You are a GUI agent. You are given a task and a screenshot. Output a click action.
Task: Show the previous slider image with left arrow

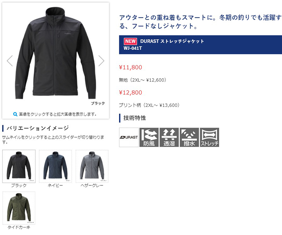click(x=10, y=61)
